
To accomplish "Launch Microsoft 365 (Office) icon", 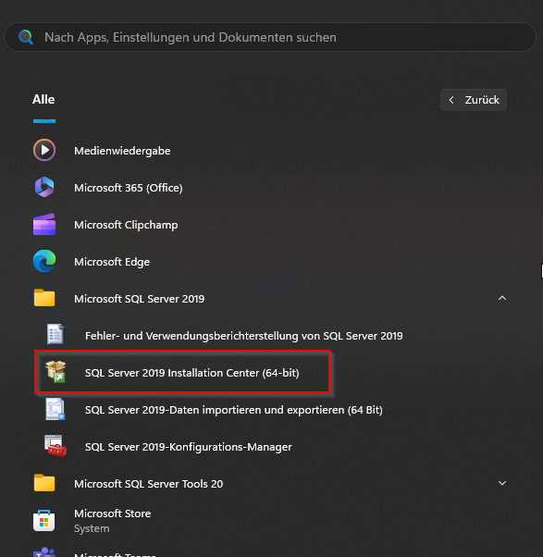I will (44, 187).
